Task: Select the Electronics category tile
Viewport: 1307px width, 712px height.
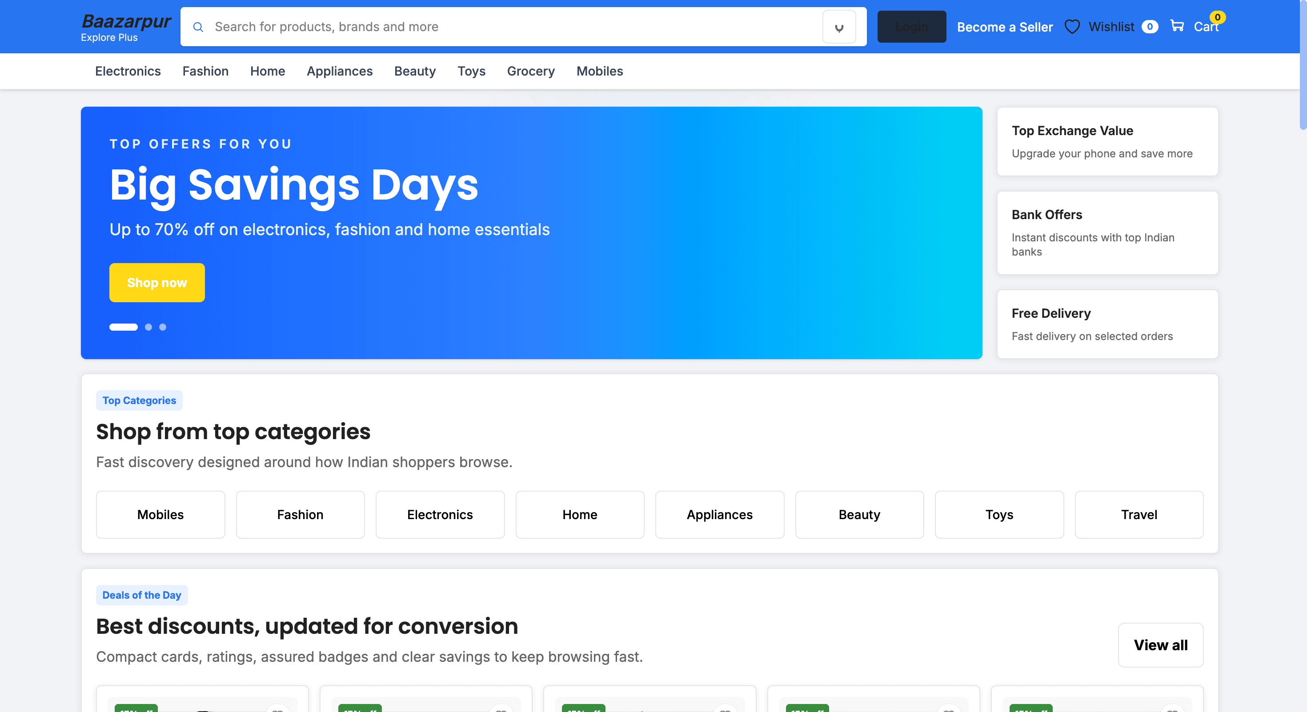Action: click(x=440, y=515)
